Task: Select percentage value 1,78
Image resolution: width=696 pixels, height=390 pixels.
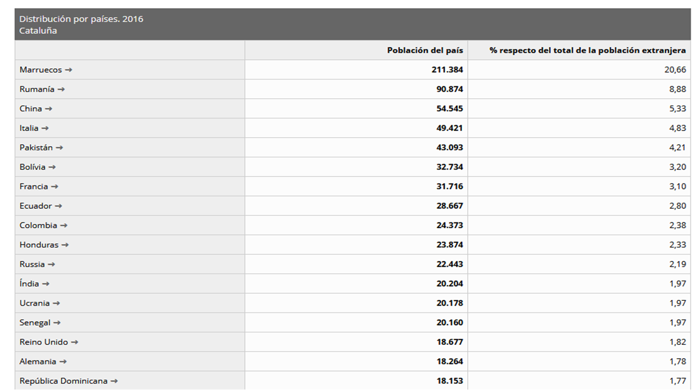Action: (x=677, y=362)
